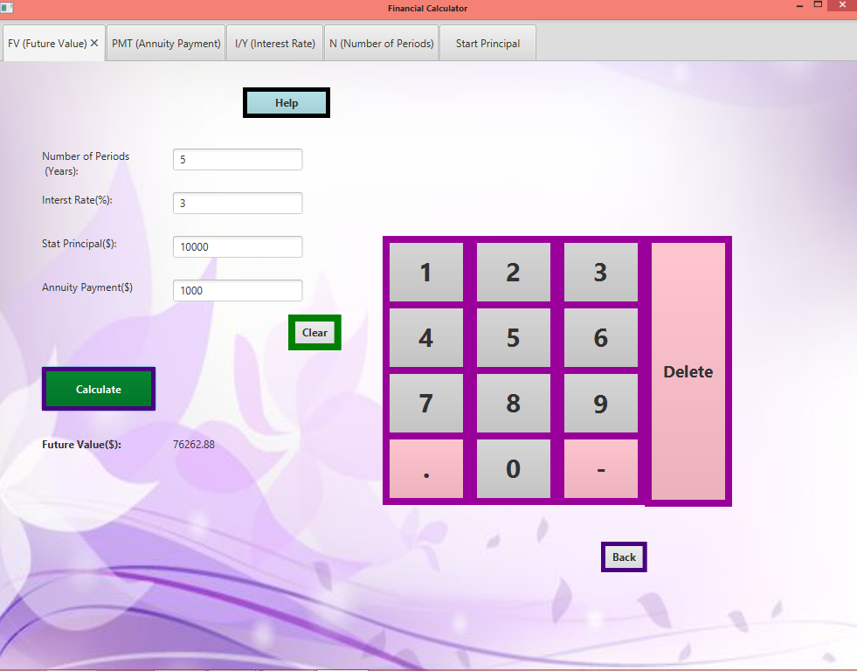Tap keypad digit 1
Image resolution: width=857 pixels, height=671 pixels.
(x=425, y=272)
